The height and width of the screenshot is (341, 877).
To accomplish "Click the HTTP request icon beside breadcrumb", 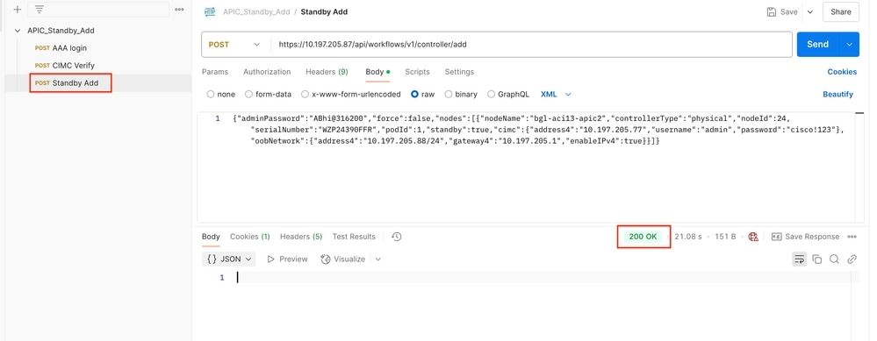I will click(x=210, y=11).
